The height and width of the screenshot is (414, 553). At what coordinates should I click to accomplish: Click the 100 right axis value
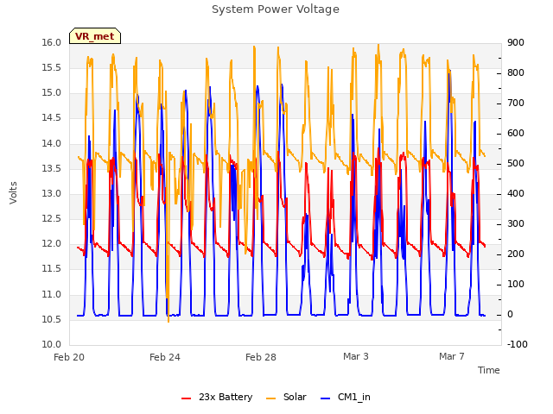516,284
